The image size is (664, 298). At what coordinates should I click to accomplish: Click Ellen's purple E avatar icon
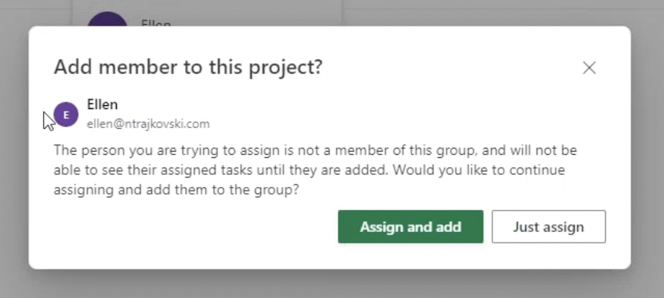coord(66,115)
